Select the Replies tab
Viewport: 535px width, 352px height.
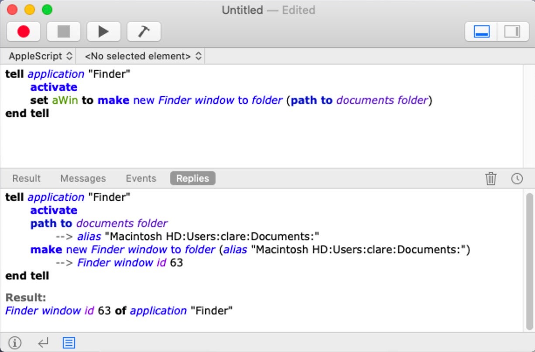click(x=192, y=178)
